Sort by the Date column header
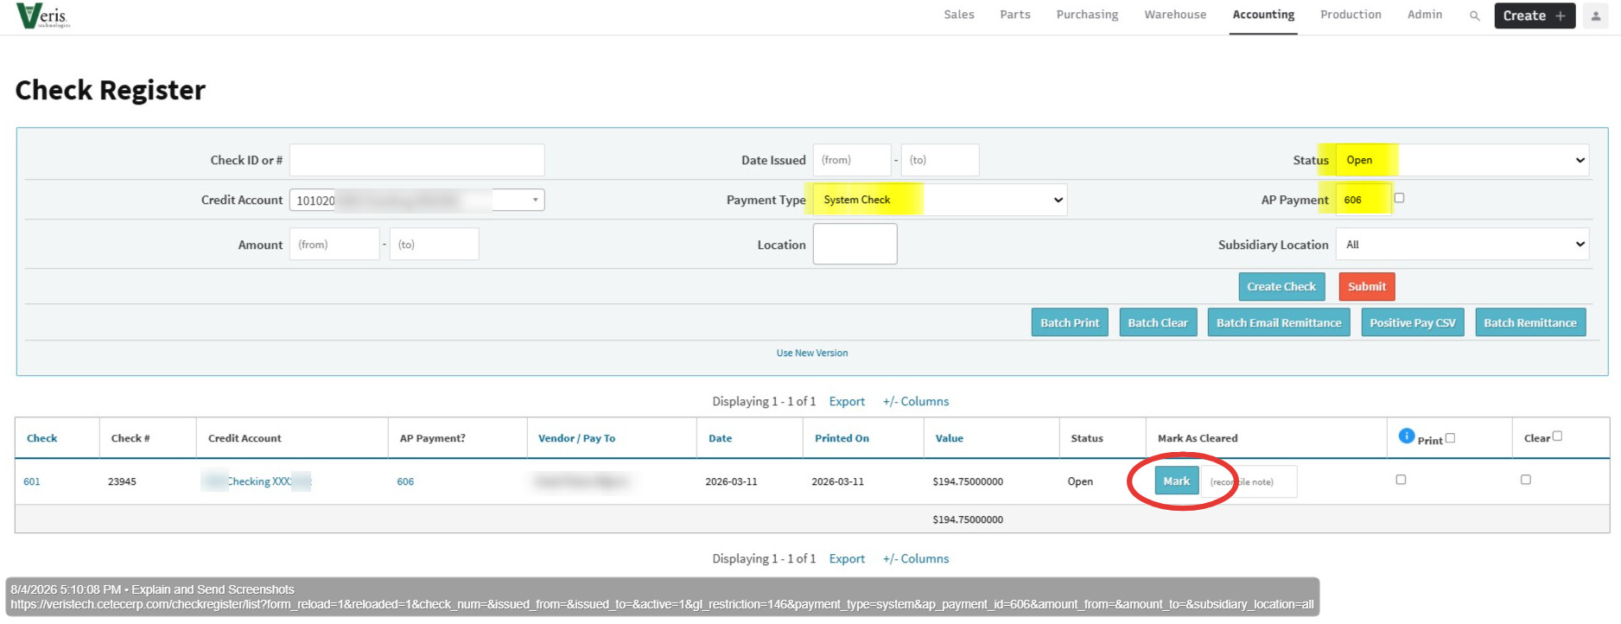 click(x=720, y=438)
